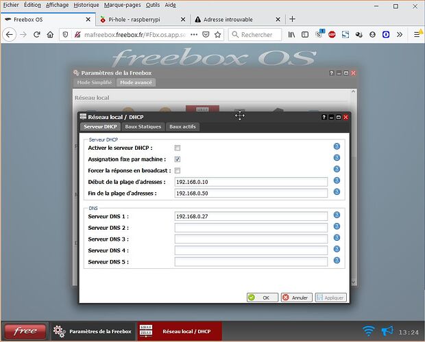Select Mode avancé in Paramètres window
425x342 pixels.
click(x=136, y=83)
